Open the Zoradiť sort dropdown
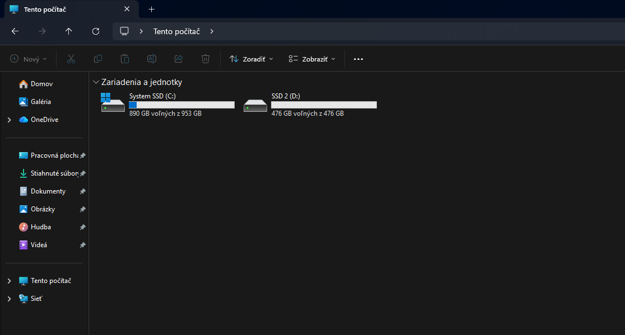Viewport: 625px width, 335px height. (251, 59)
